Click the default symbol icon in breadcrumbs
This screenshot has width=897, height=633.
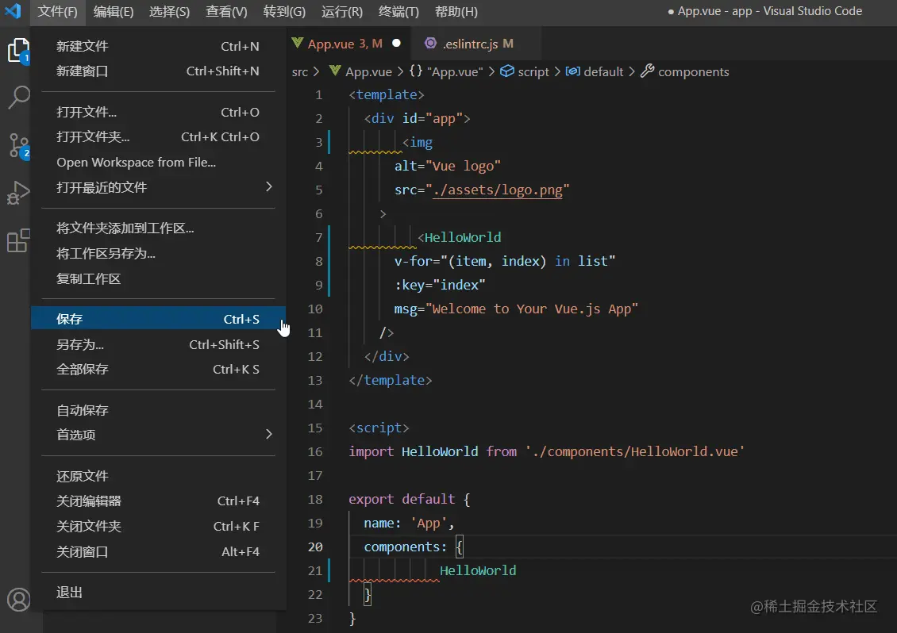pyautogui.click(x=572, y=71)
